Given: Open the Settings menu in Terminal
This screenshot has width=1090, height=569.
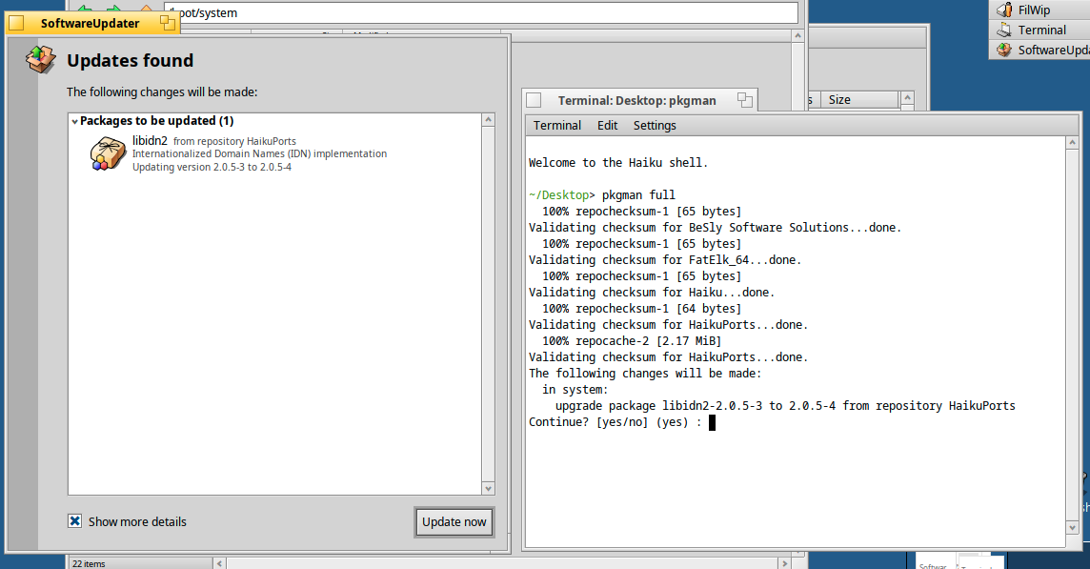Looking at the screenshot, I should tap(655, 125).
